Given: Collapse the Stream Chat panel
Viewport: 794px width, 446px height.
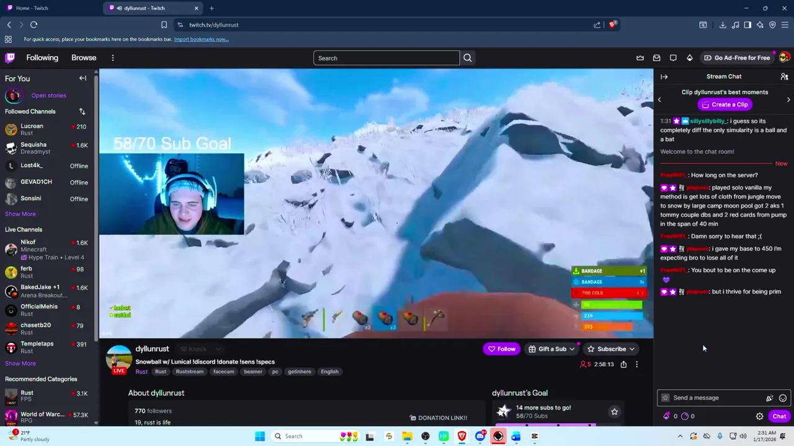Looking at the screenshot, I should (x=664, y=77).
